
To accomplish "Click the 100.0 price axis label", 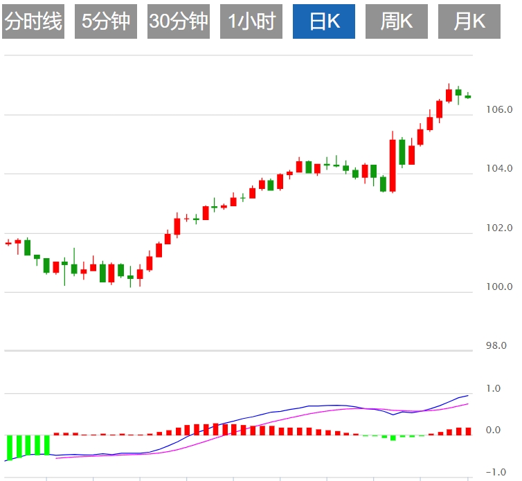I will (499, 287).
